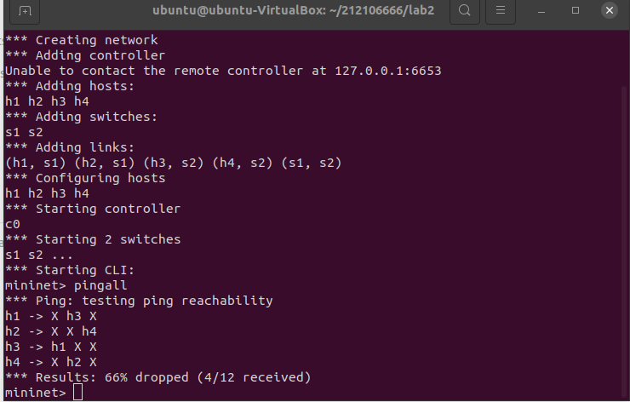The width and height of the screenshot is (630, 402).
Task: Click the search magnifier icon
Action: [x=464, y=11]
